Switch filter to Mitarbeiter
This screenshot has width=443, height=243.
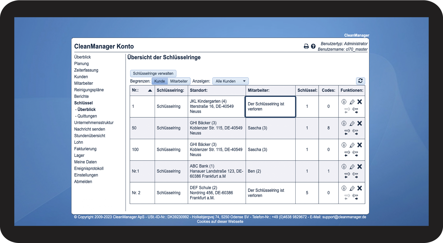coord(179,81)
